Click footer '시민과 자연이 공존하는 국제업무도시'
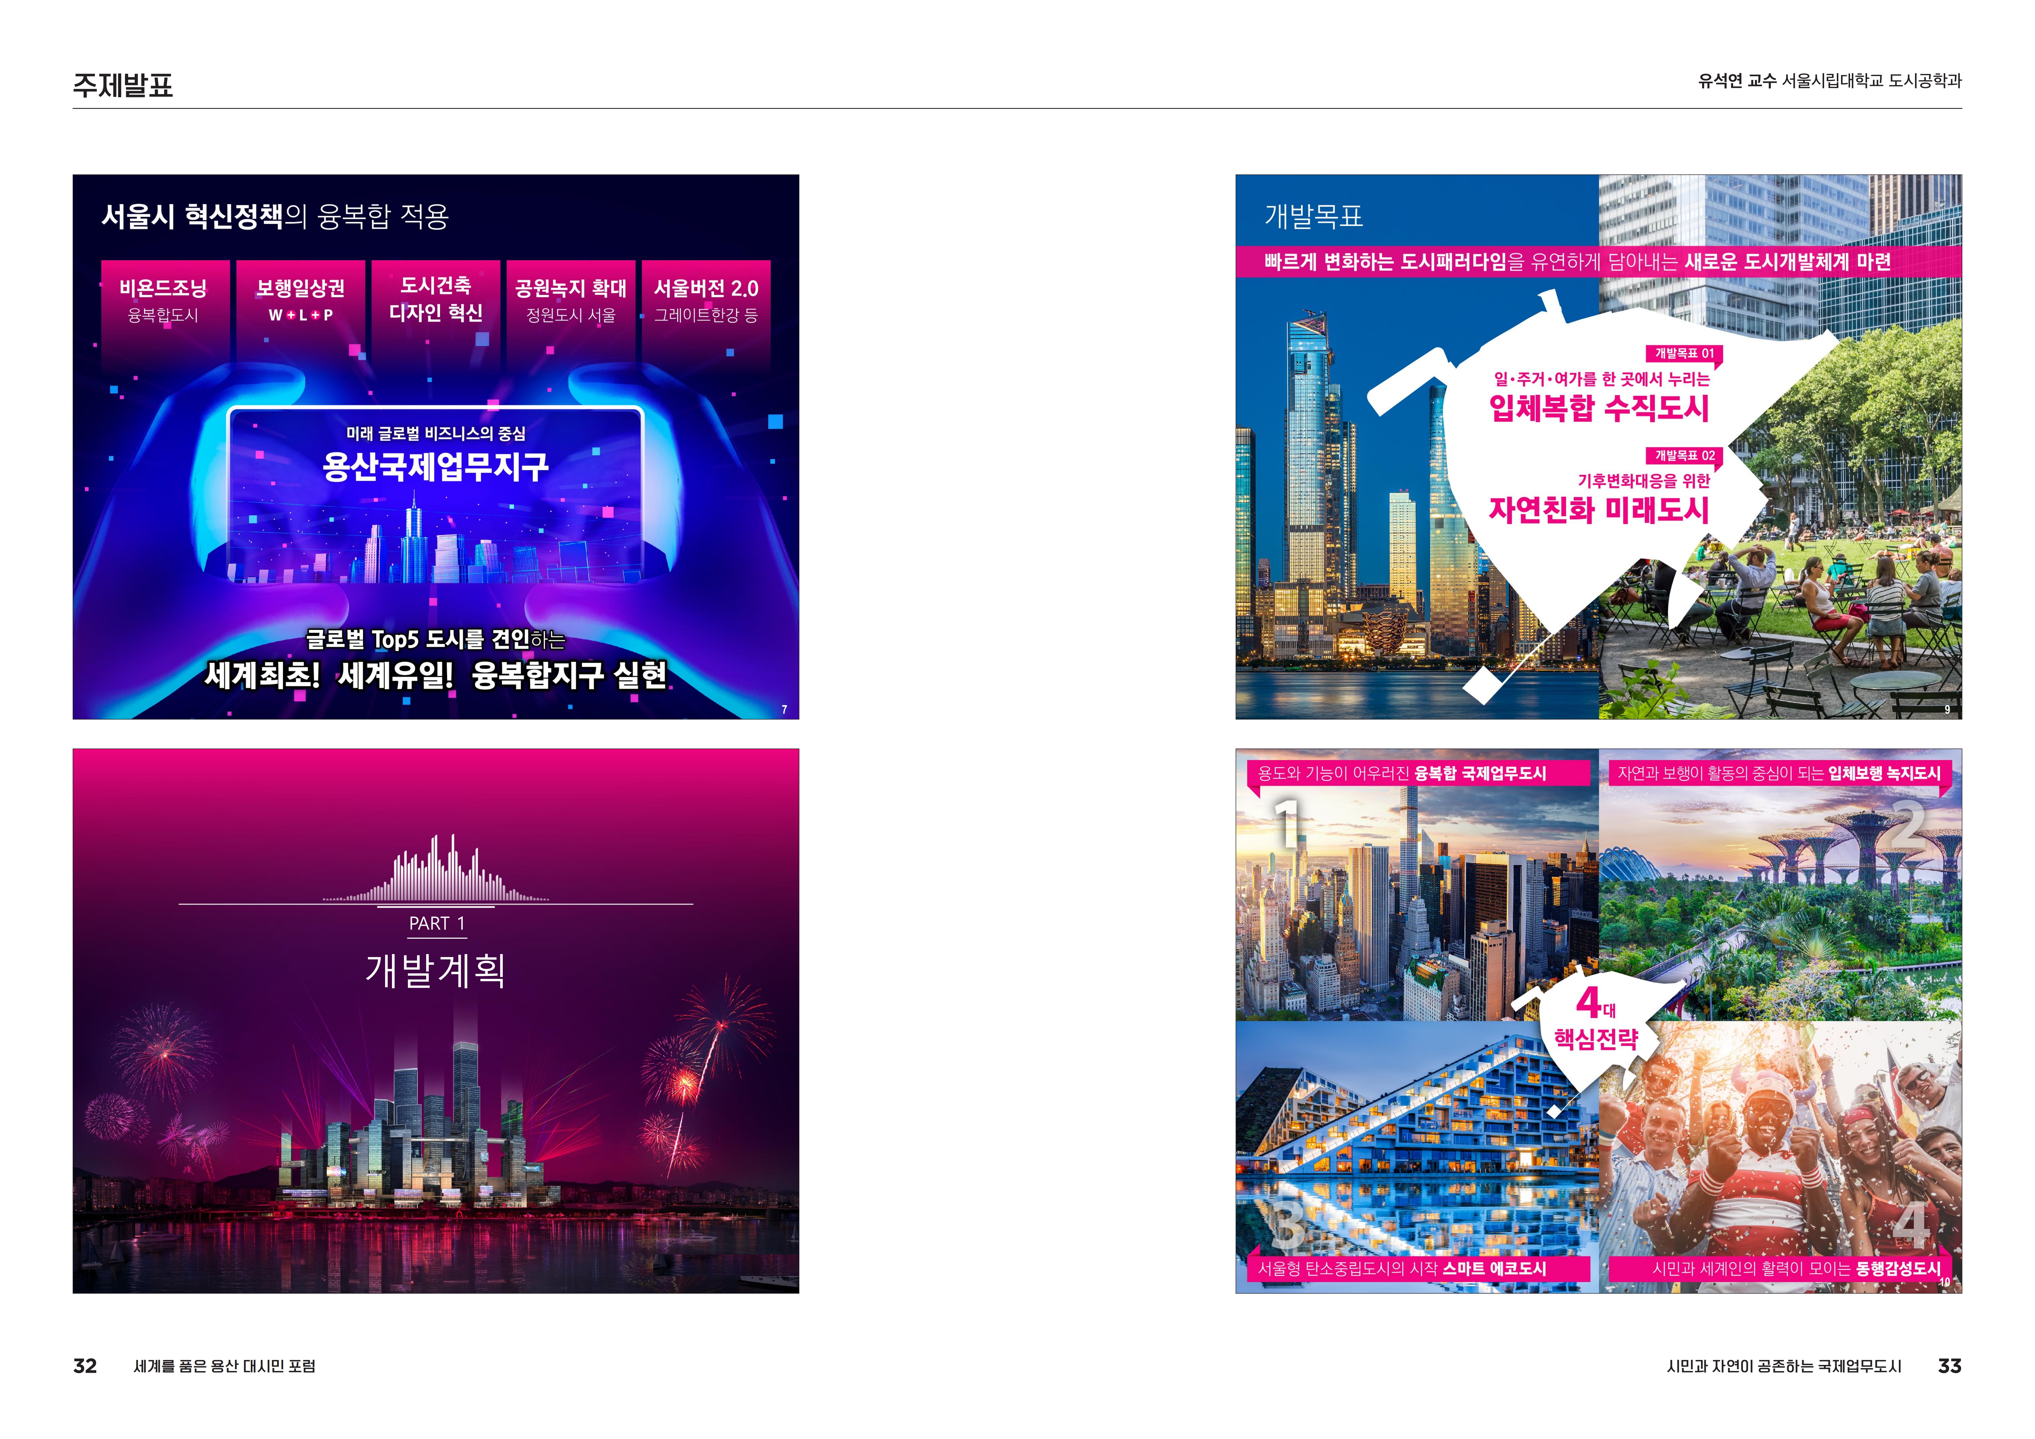 (1784, 1366)
